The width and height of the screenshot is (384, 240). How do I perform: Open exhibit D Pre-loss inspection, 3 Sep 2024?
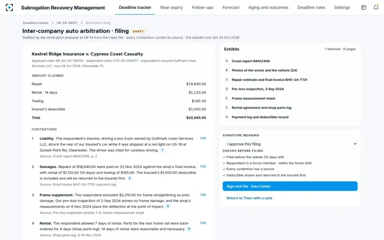coord(290,89)
